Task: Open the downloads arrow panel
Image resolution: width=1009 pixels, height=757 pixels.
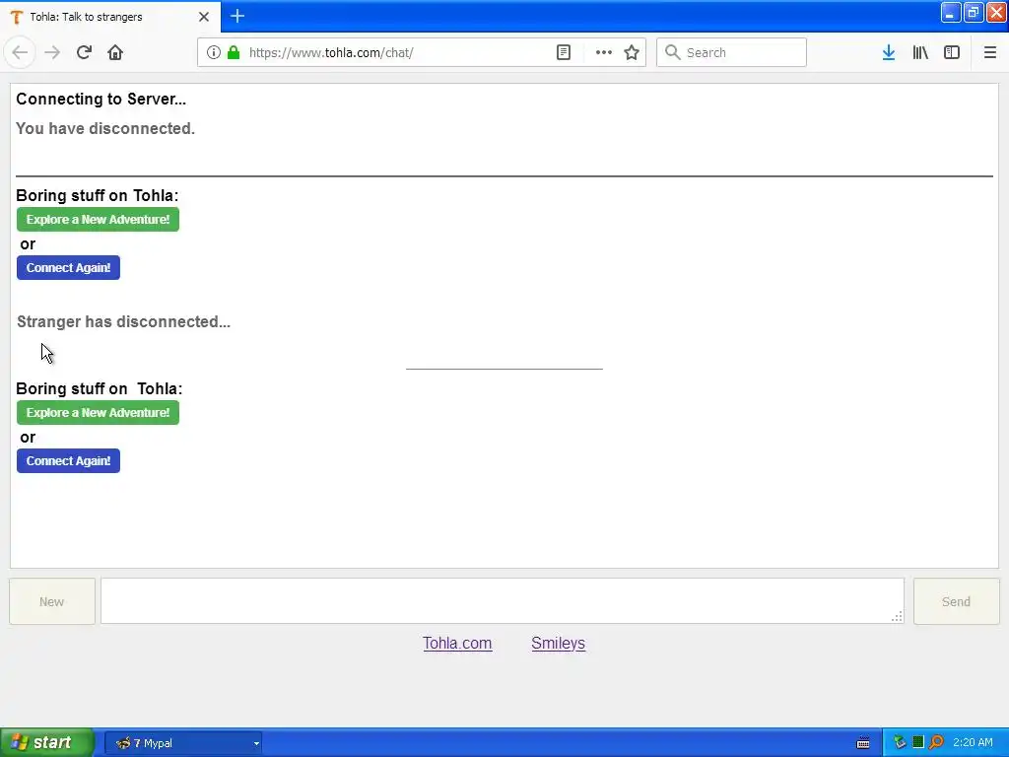Action: pyautogui.click(x=889, y=53)
